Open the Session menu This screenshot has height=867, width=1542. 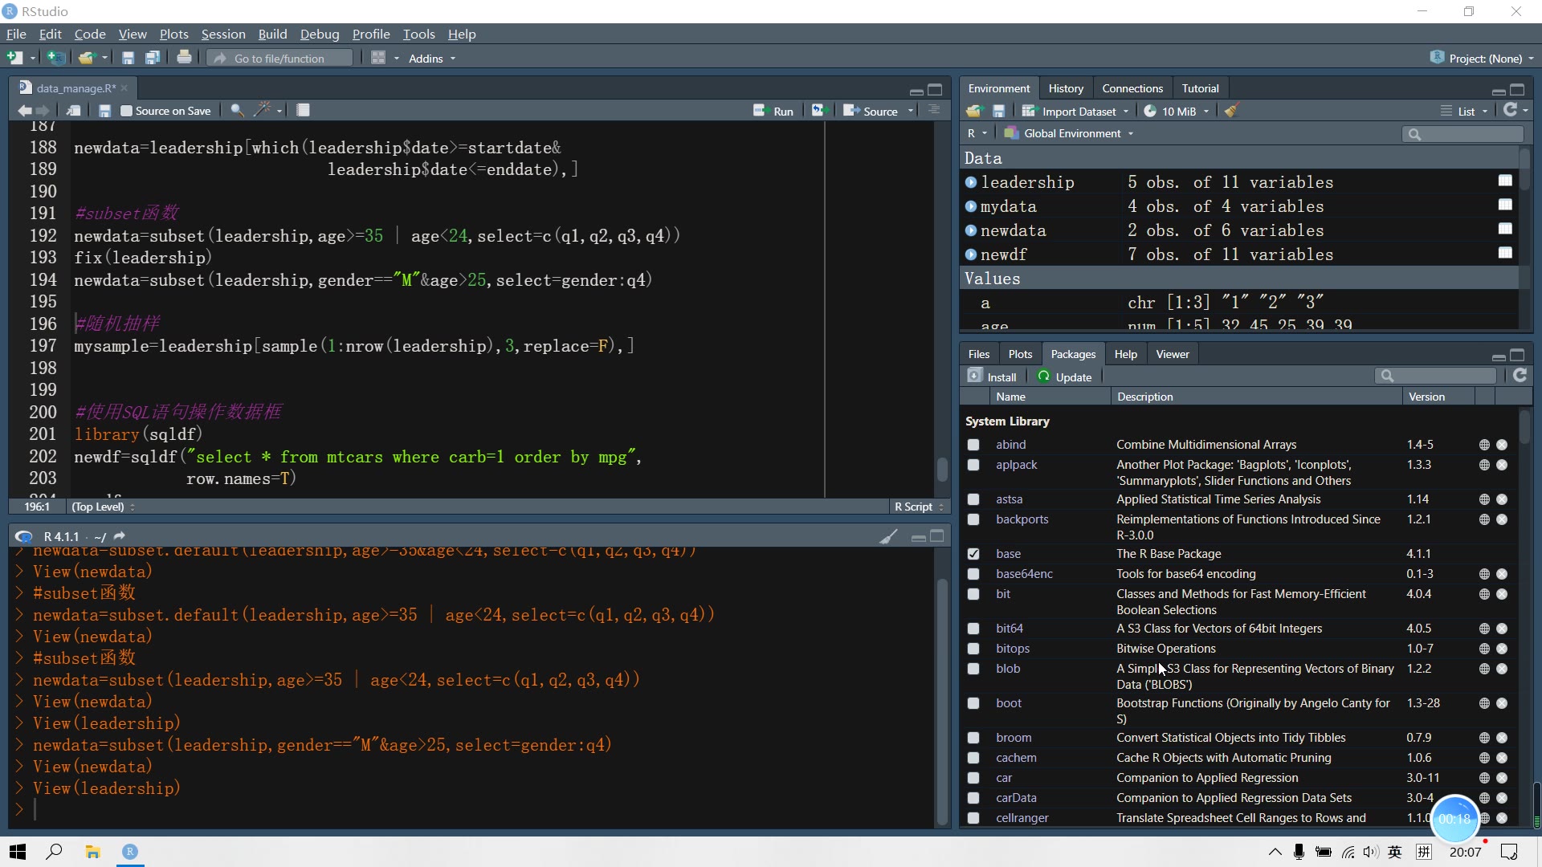pos(222,35)
